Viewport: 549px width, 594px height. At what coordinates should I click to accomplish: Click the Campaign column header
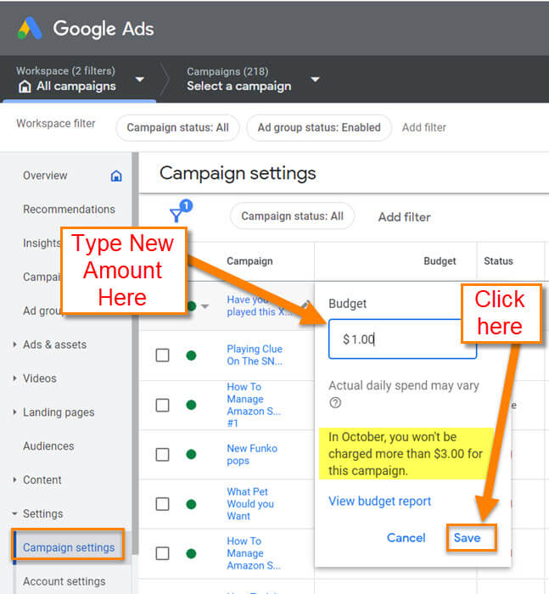coord(249,261)
